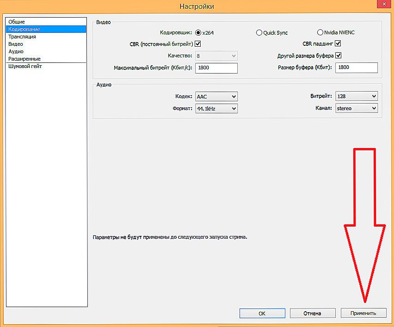Click the Видео group heading
Viewport: 394px width, 327px height.
(x=103, y=22)
